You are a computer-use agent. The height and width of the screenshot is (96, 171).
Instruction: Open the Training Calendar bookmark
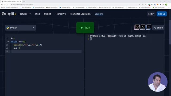92,7
